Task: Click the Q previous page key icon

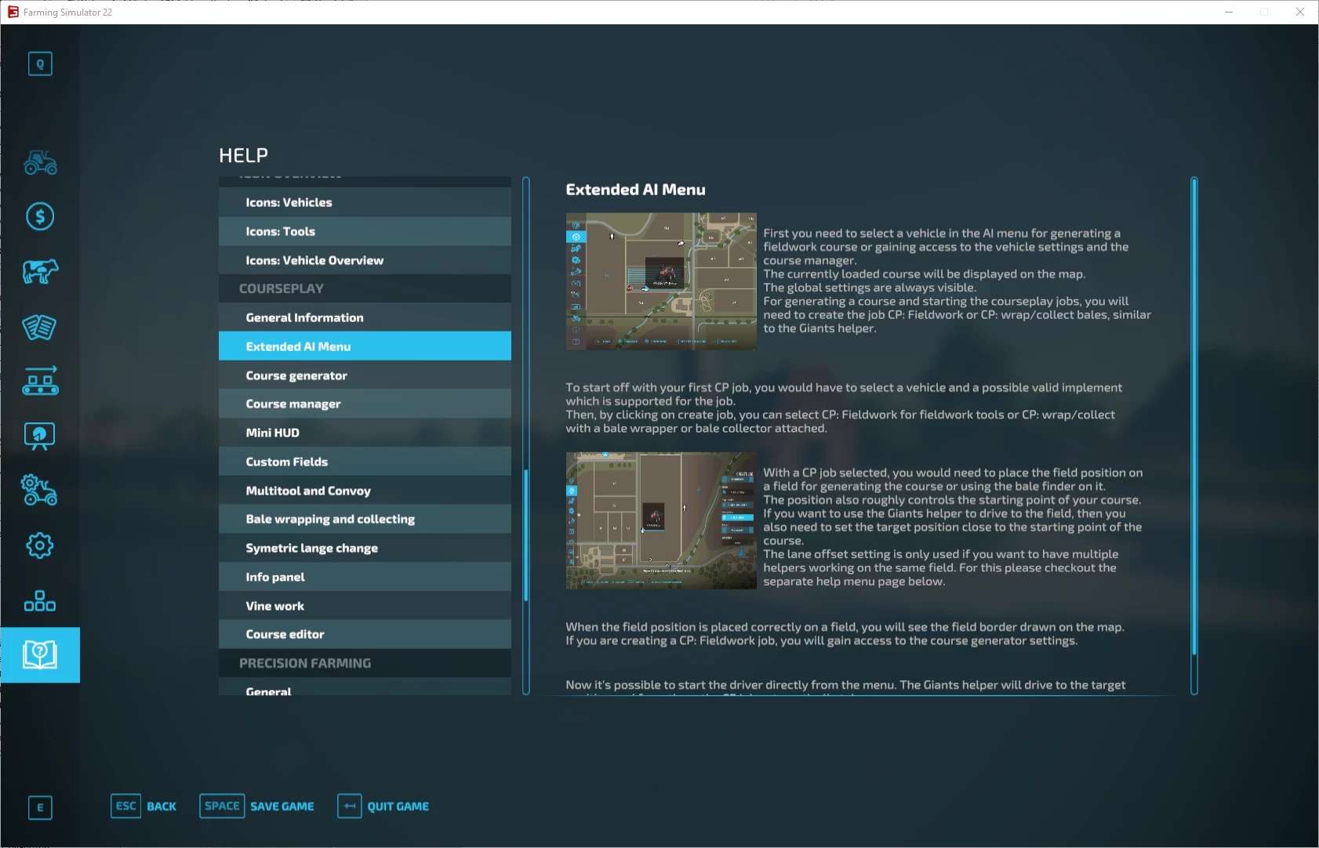Action: 40,63
